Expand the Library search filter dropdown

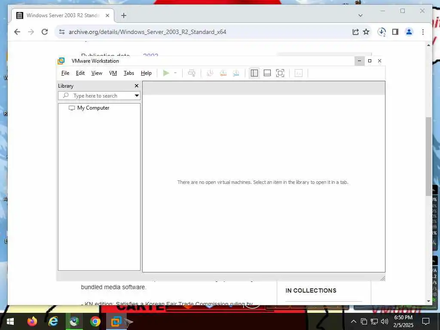pyautogui.click(x=137, y=96)
